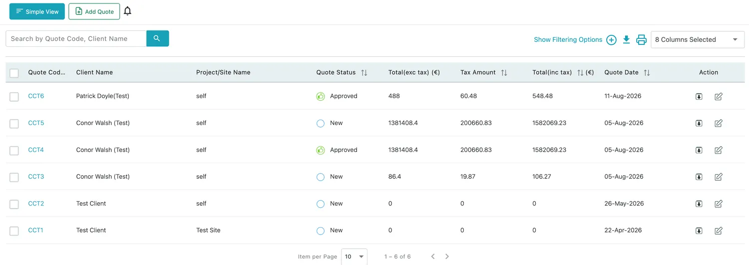
Task: Open quote code CCT6 link
Action: tap(36, 96)
